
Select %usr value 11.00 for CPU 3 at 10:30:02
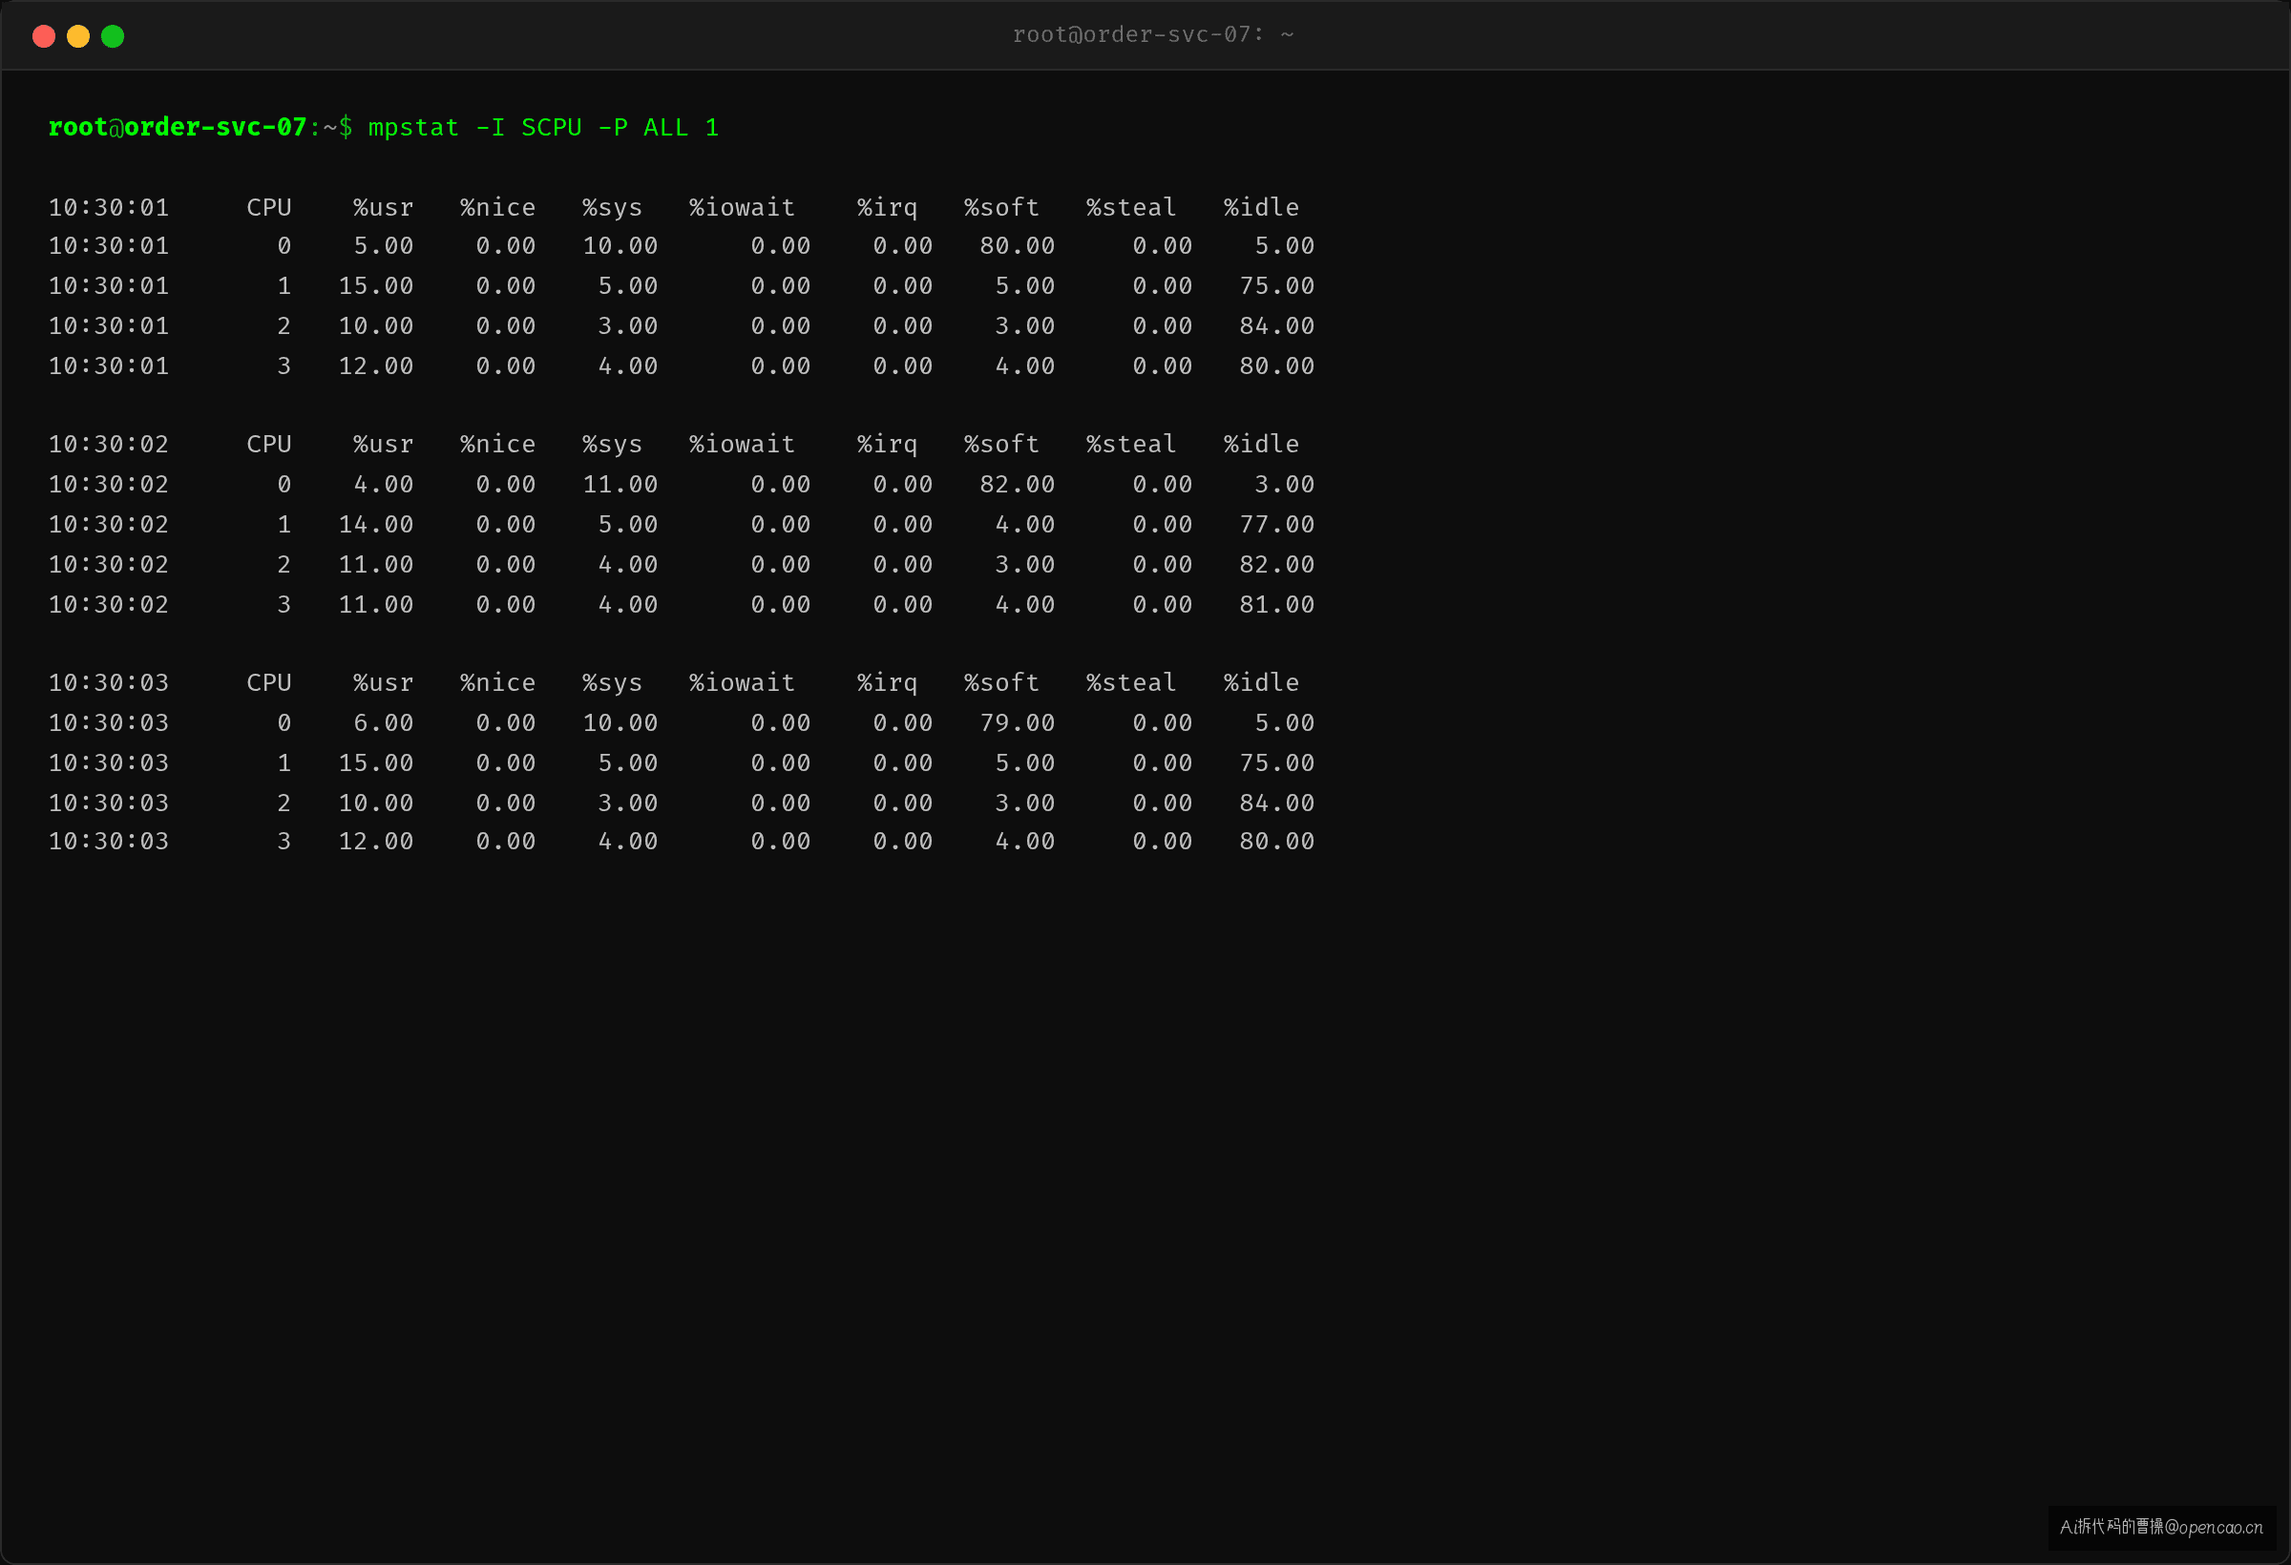[375, 604]
